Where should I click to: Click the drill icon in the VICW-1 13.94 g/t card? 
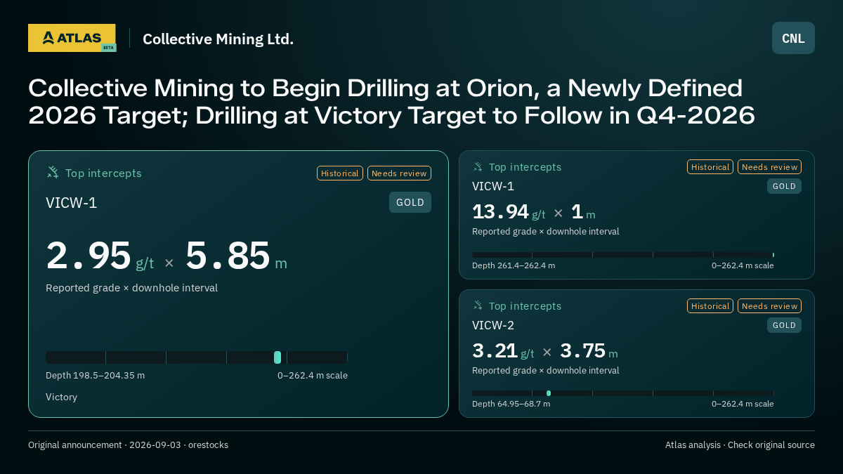click(478, 166)
